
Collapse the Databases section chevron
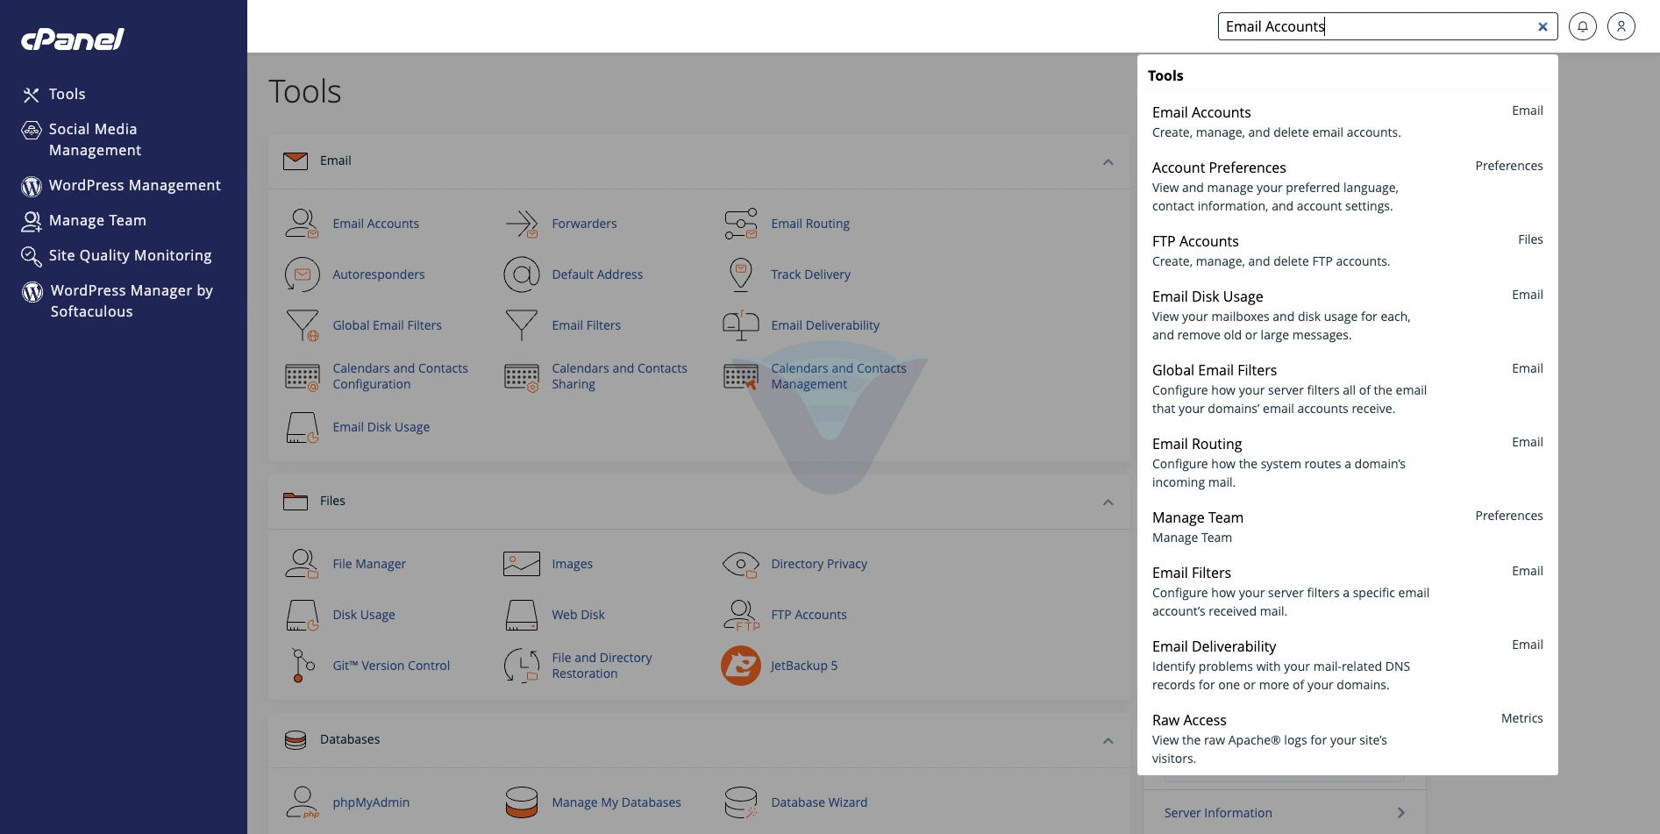pyautogui.click(x=1108, y=741)
